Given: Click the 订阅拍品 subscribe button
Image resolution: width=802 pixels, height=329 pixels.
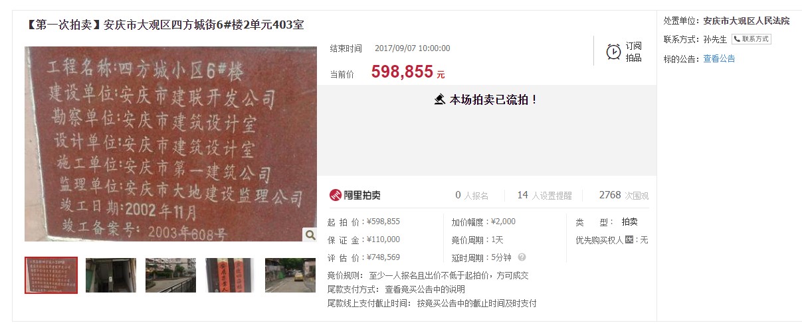Looking at the screenshot, I should [x=624, y=52].
